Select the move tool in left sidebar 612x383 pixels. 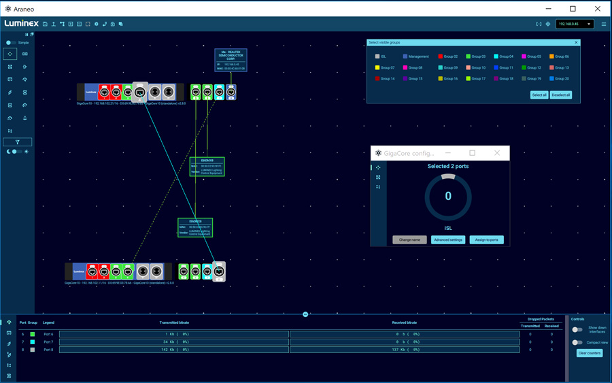[10, 54]
